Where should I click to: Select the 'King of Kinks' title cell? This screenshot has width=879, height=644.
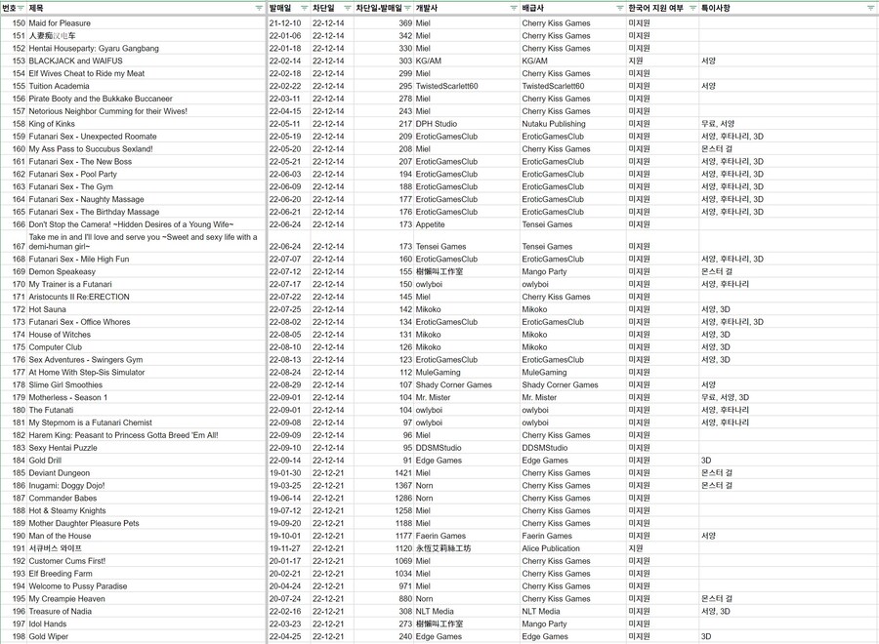pyautogui.click(x=146, y=124)
